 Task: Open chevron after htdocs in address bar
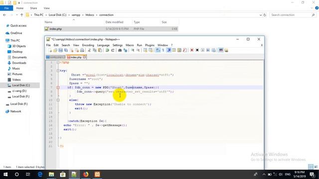coord(97,15)
